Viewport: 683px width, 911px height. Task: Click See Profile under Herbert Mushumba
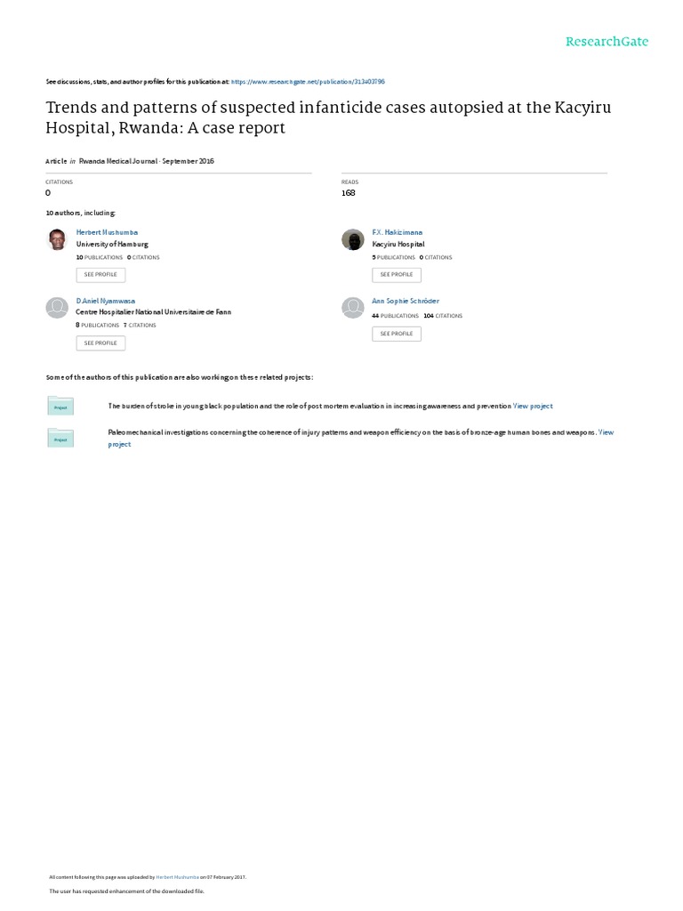100,275
